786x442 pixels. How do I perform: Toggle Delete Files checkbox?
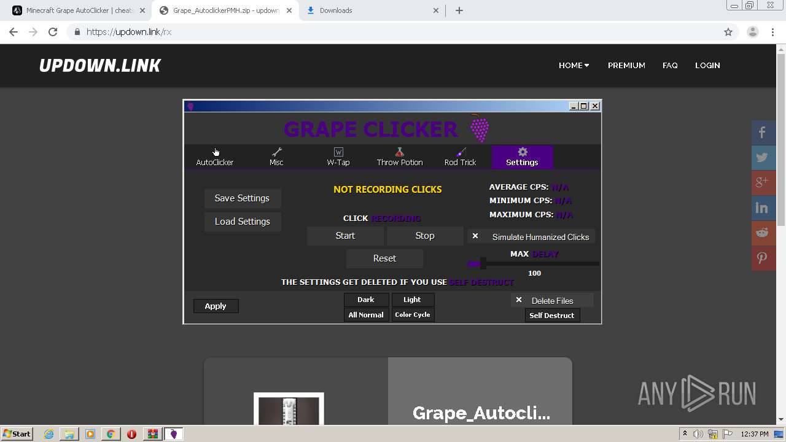click(x=519, y=300)
